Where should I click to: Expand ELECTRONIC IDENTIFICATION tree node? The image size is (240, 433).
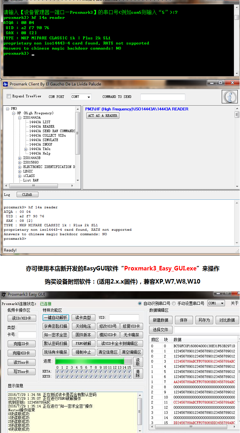(x=20, y=167)
